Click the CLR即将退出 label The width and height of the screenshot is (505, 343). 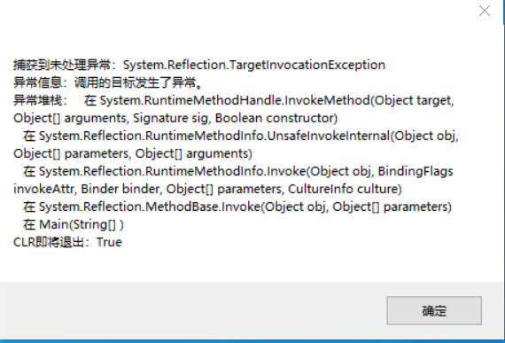coord(49,242)
